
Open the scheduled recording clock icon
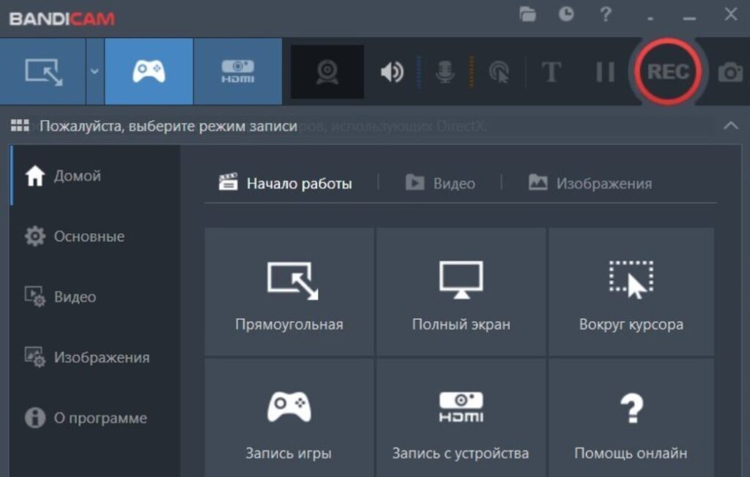click(566, 15)
